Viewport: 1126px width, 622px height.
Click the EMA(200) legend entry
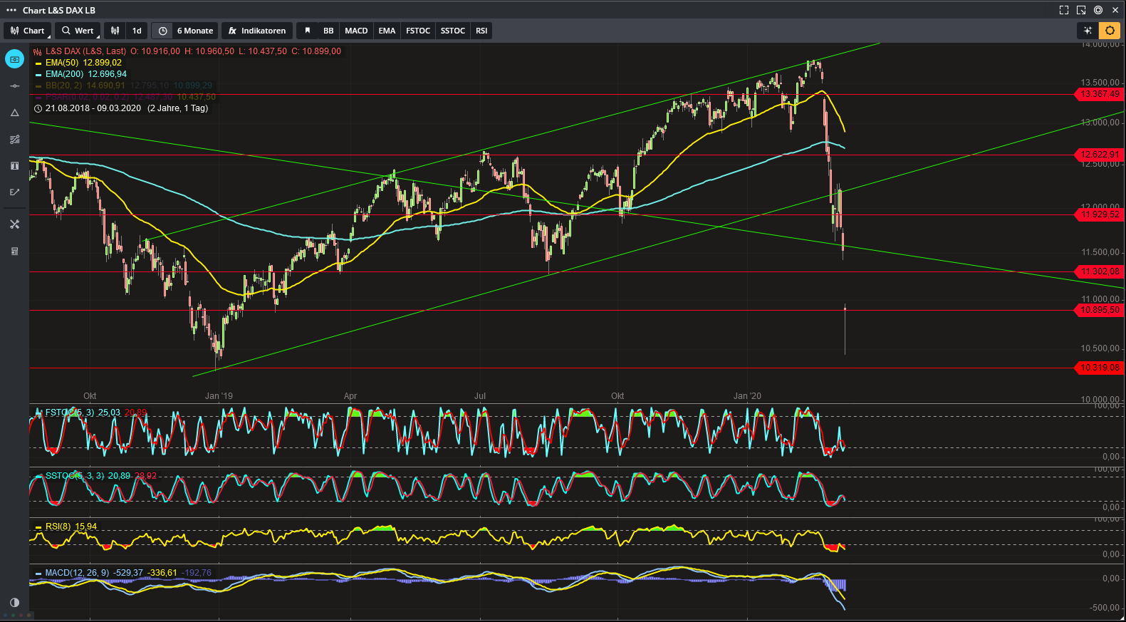(86, 74)
